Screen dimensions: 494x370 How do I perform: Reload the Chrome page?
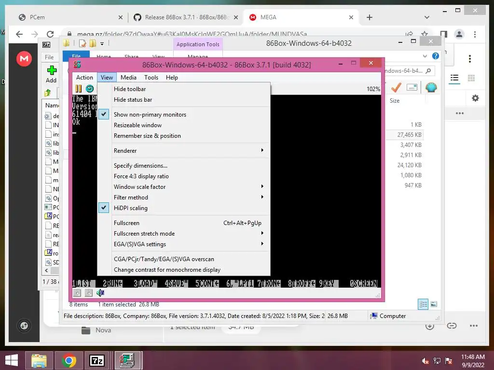(50, 34)
